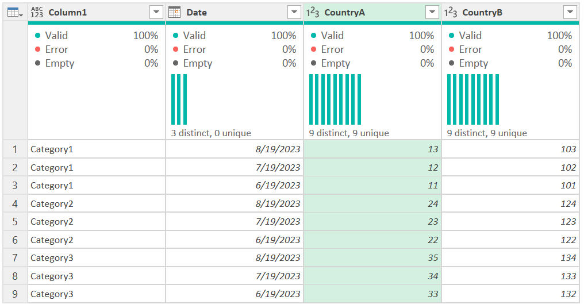Open the Date column filter dropdown
Screen dimensions: 584x308
pyautogui.click(x=294, y=12)
